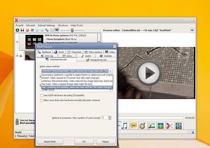The height and width of the screenshot is (148, 210).
Task: Click the chain-link settings icon in main toolbar
Action: [47, 30]
